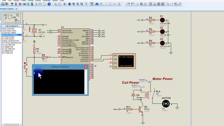The height and width of the screenshot is (126, 224).
Task: Click the Redraw Display icon
Action: 55,4
